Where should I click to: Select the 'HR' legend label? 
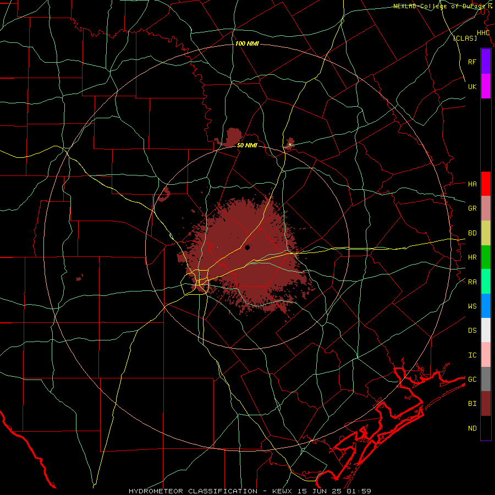click(472, 257)
